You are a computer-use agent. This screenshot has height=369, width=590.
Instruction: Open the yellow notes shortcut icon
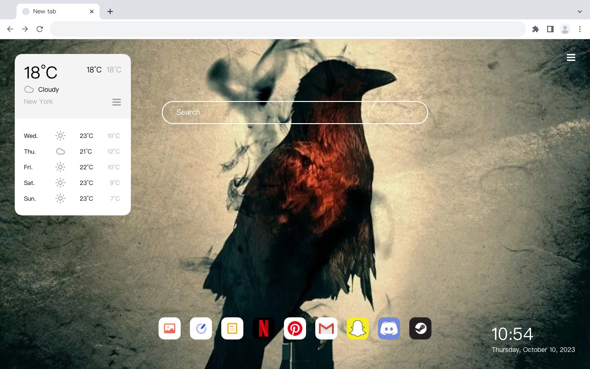(232, 328)
